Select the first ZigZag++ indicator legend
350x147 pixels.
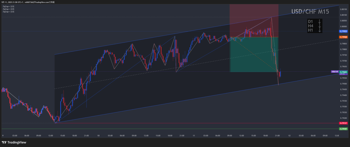pos(8,6)
